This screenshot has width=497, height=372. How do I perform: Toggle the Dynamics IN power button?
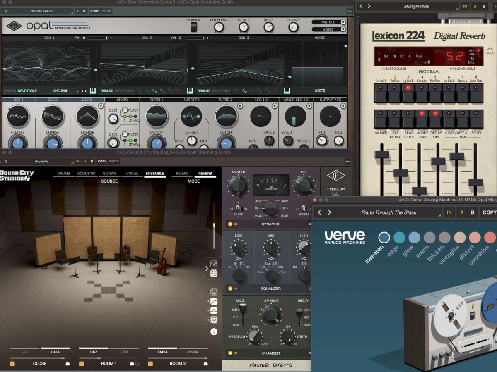(230, 224)
